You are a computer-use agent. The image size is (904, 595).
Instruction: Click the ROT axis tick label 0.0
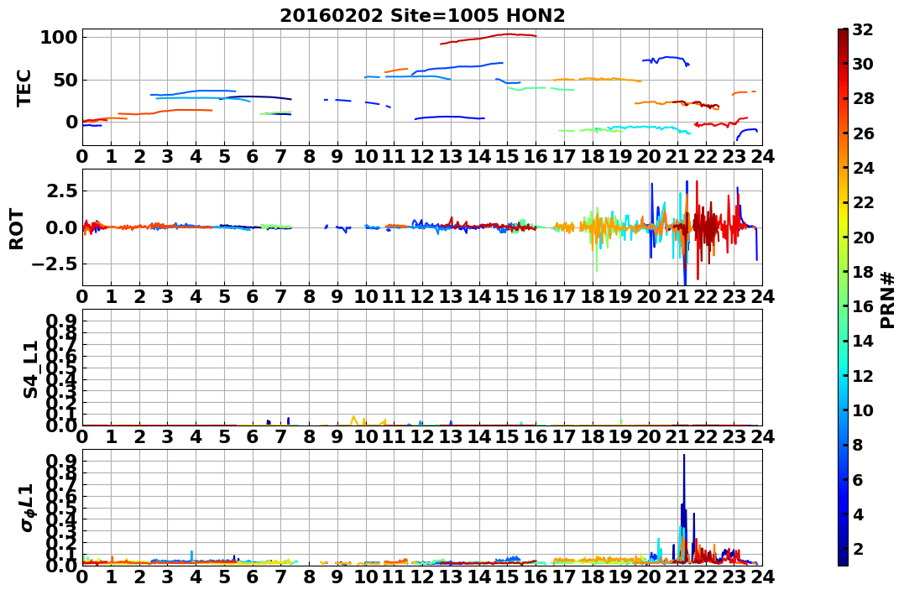tap(60, 227)
